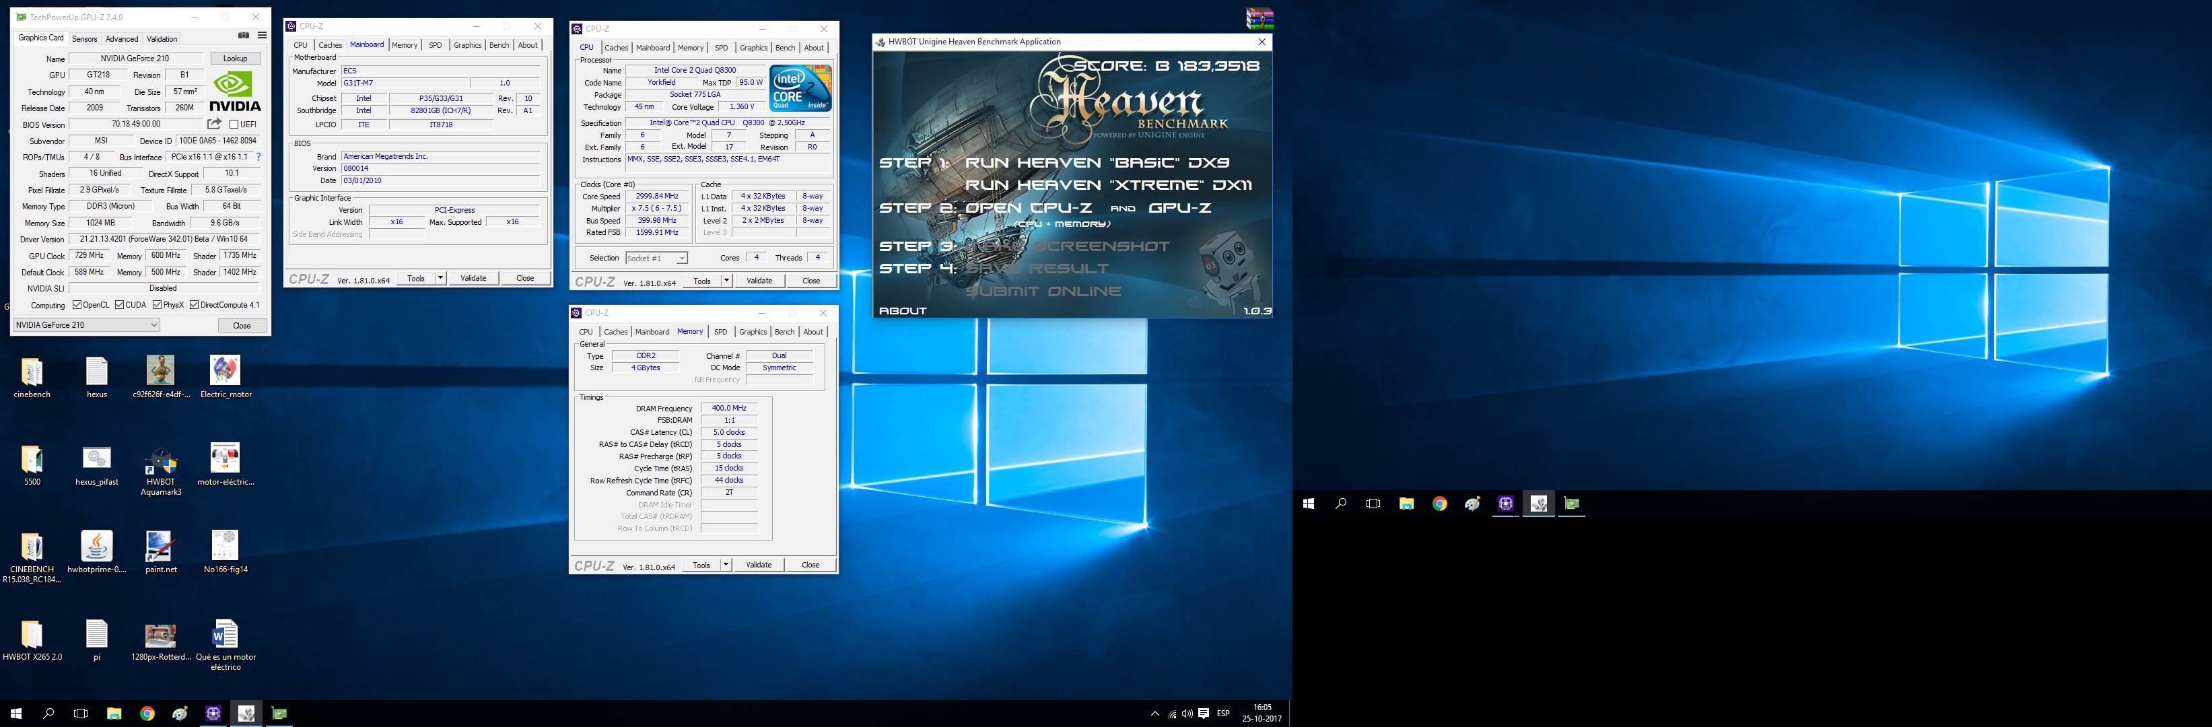
Task: Open Bench tab in CPU-Z Memory window
Action: click(x=785, y=332)
